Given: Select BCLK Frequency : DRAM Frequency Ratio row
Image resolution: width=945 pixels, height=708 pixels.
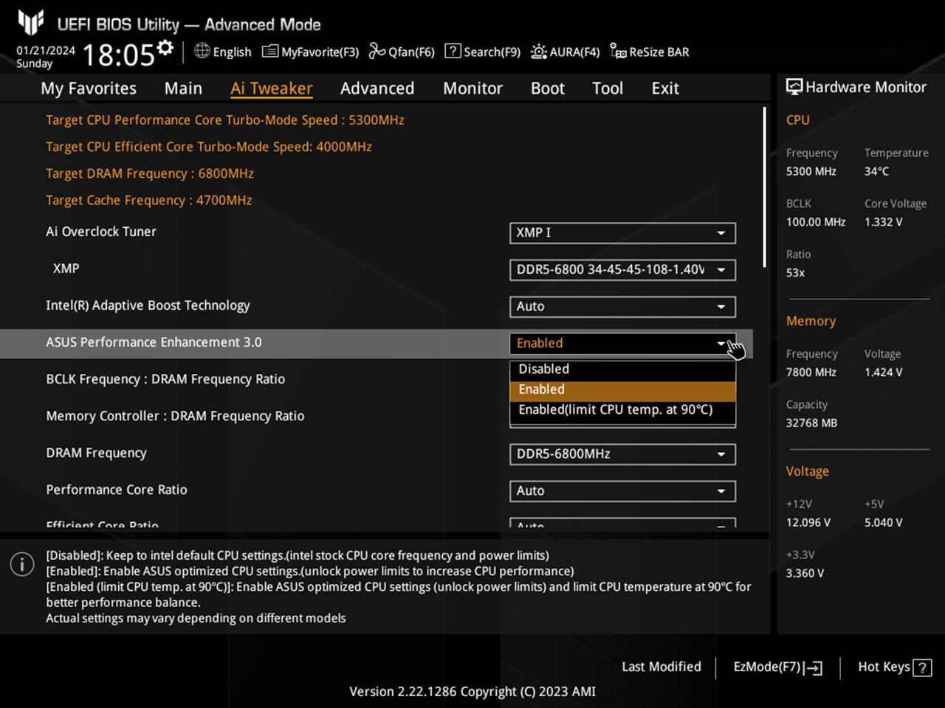Looking at the screenshot, I should (x=165, y=379).
